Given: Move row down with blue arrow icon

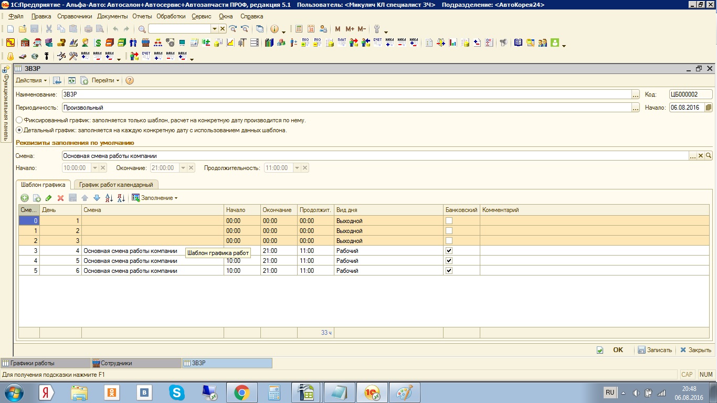Looking at the screenshot, I should coord(97,198).
